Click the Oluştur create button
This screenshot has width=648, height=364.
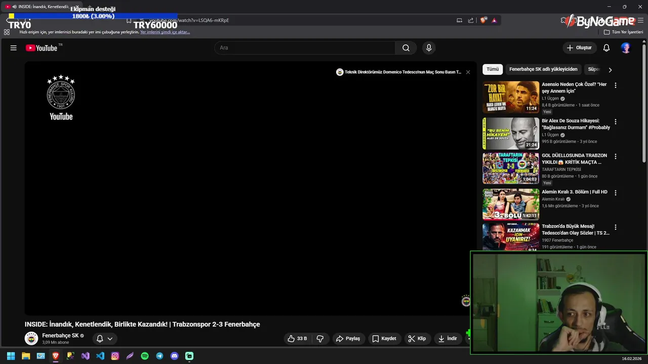(579, 48)
